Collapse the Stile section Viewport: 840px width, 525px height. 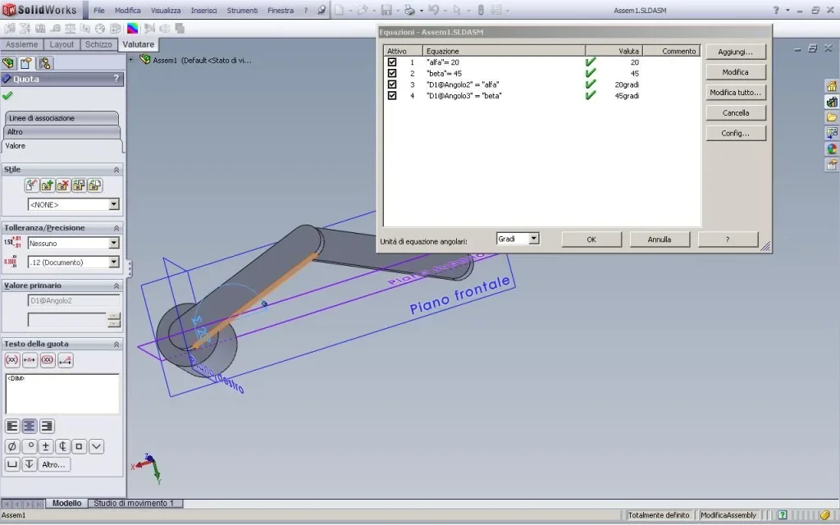[116, 169]
